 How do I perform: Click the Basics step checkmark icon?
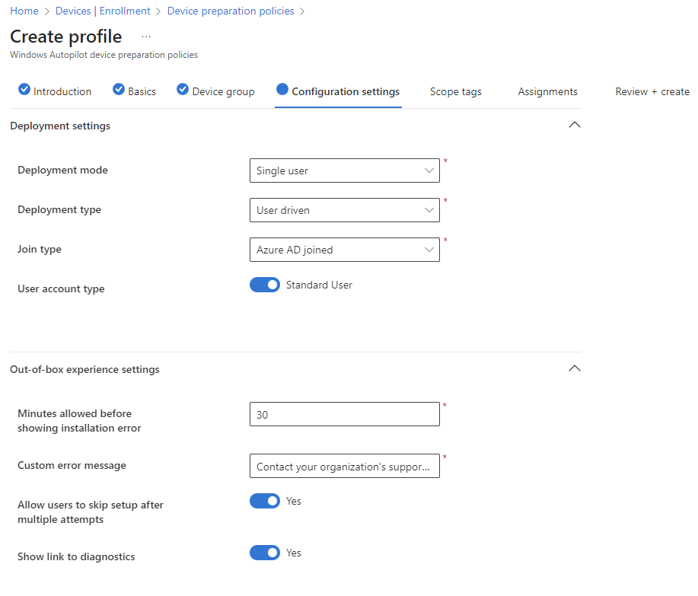click(x=119, y=89)
